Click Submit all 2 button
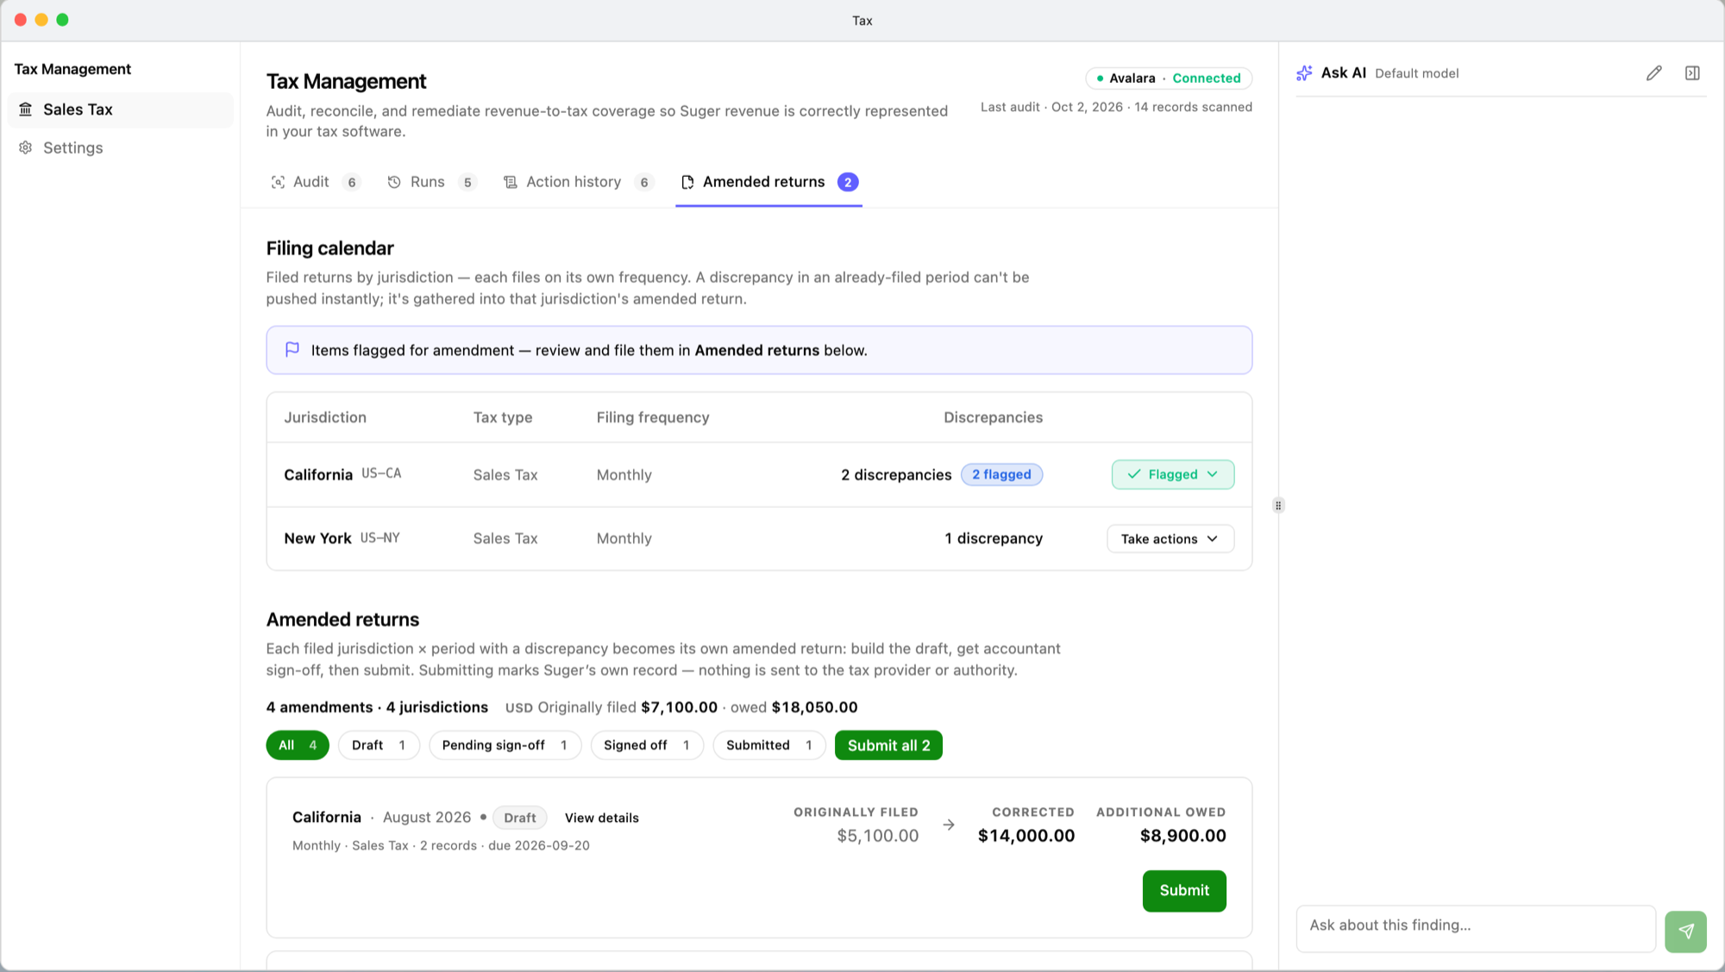This screenshot has height=972, width=1725. (888, 745)
